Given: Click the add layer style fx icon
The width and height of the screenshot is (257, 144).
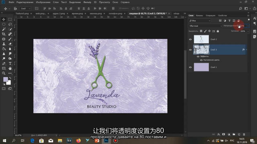Looking at the screenshot, I should point(219,134).
